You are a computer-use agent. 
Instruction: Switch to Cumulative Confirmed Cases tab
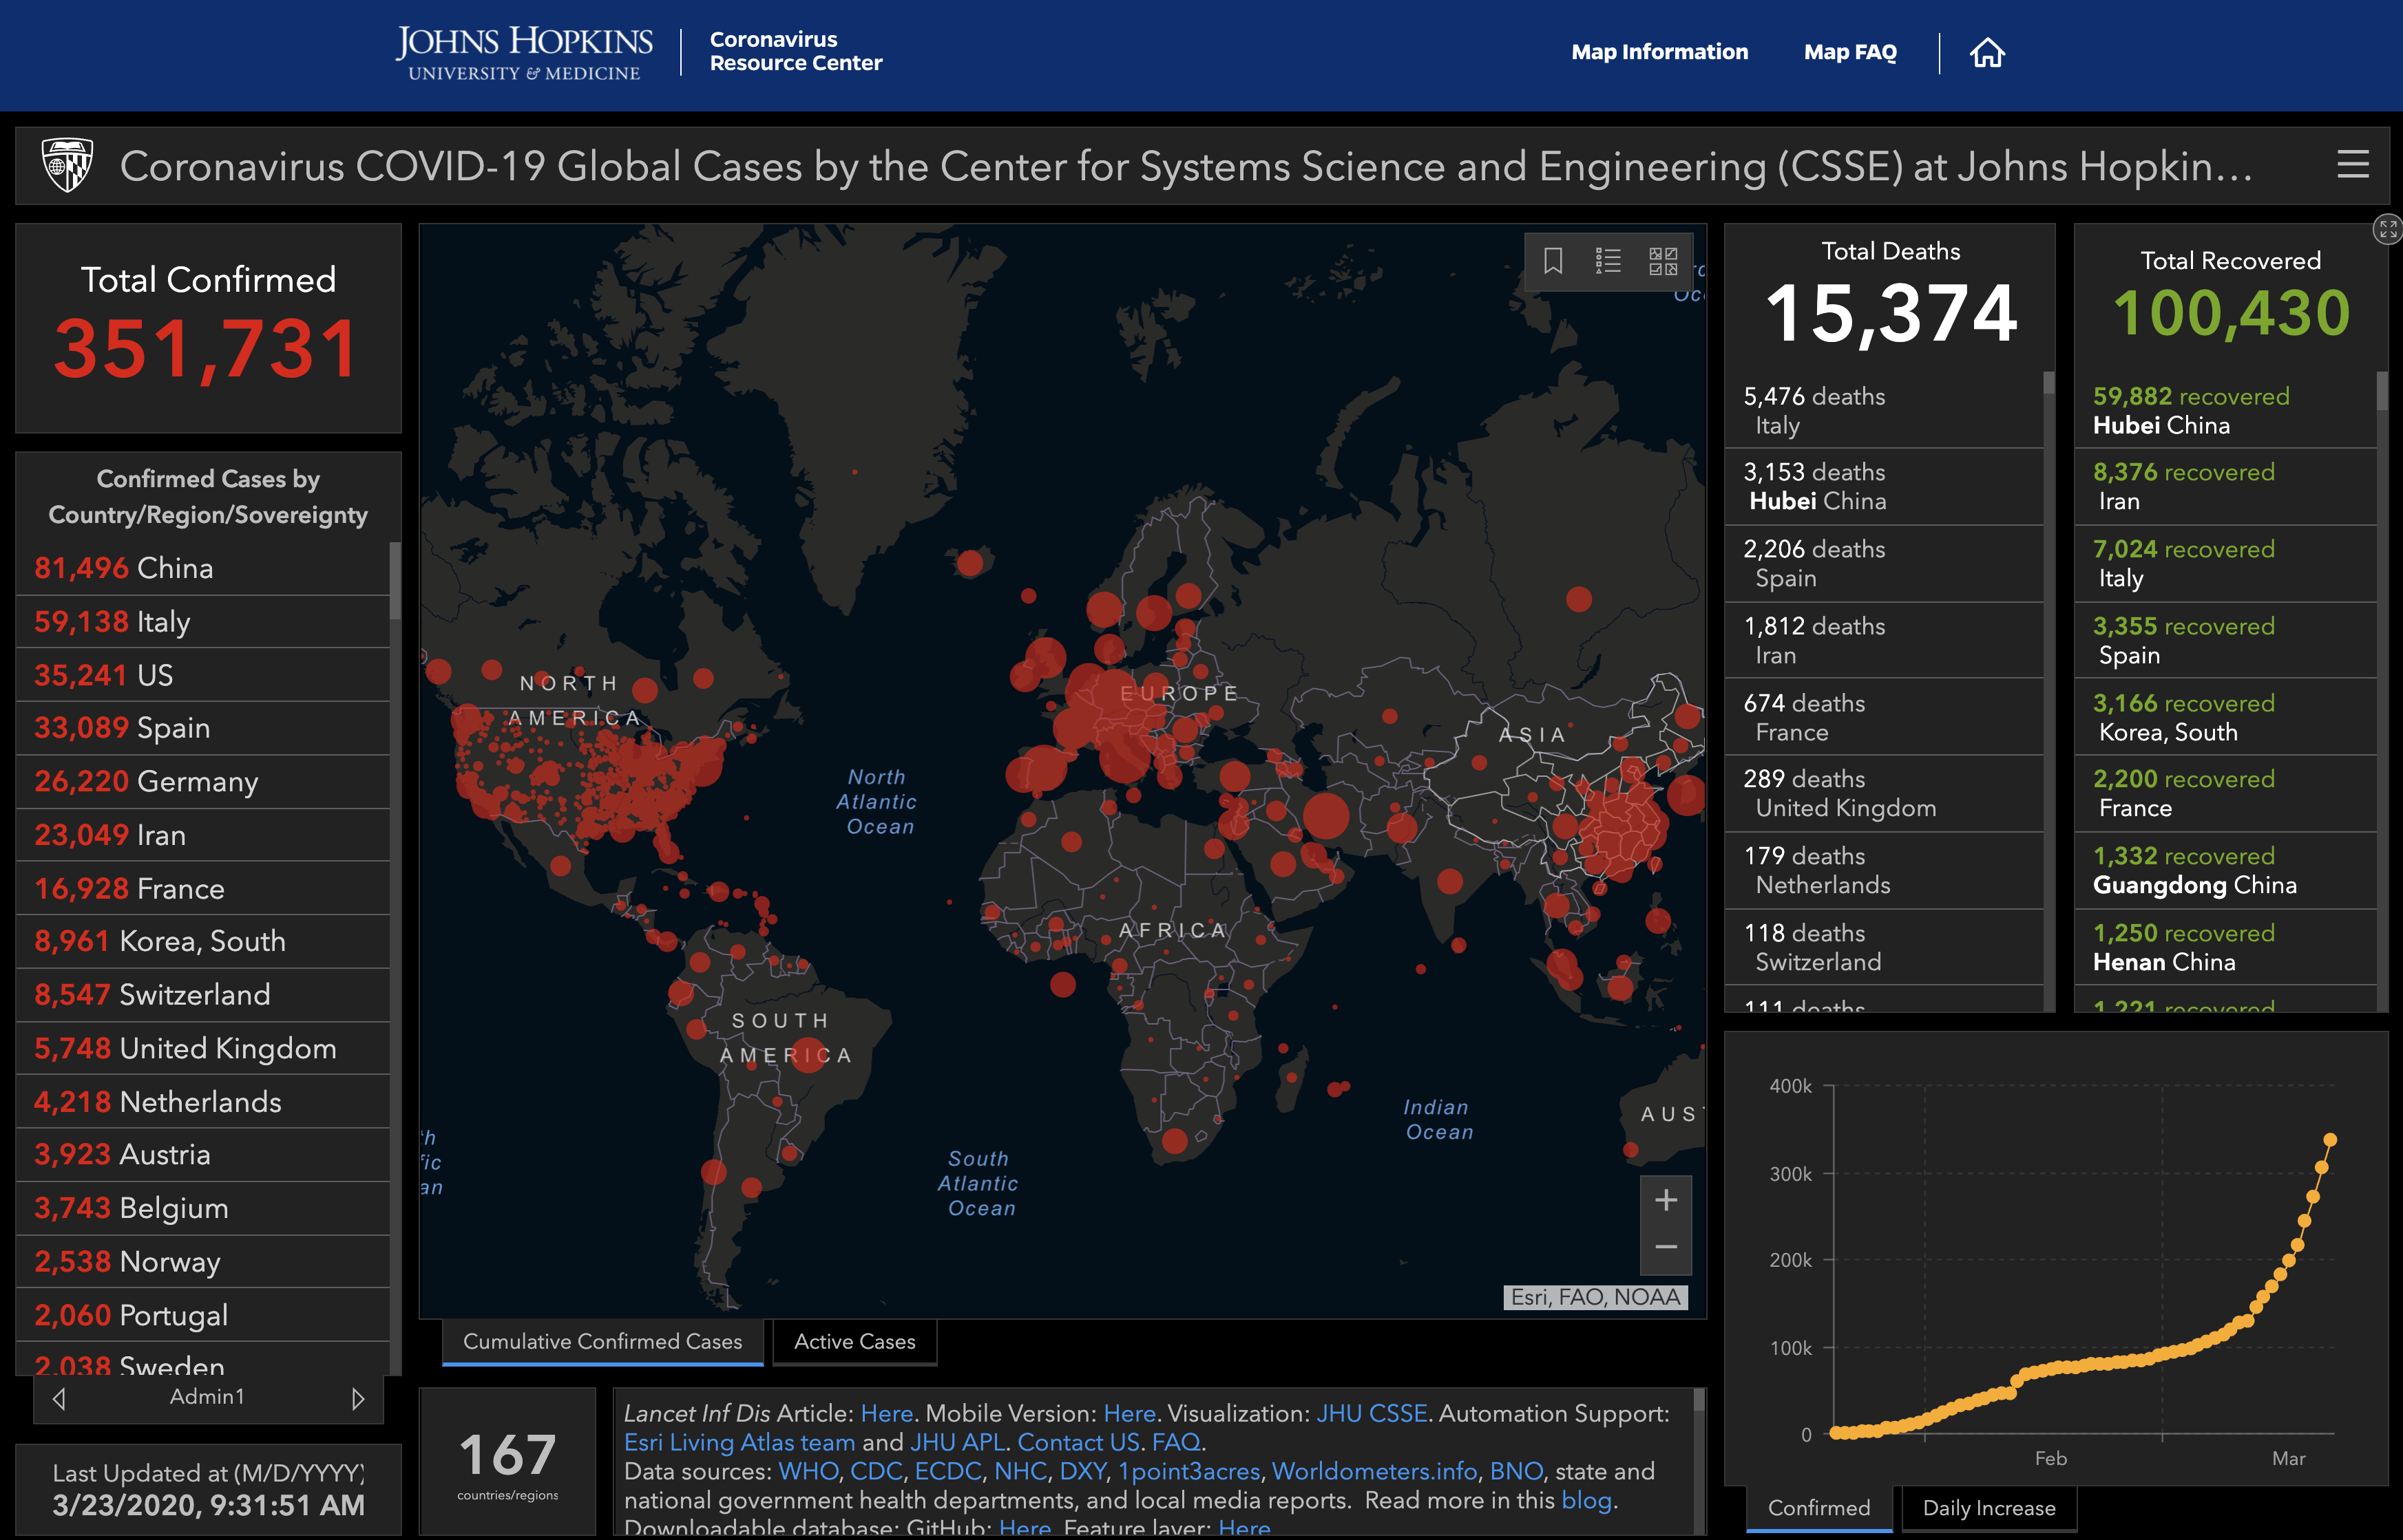602,1342
